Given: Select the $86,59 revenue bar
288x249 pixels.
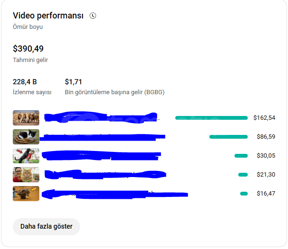Looking at the screenshot, I should [x=228, y=137].
